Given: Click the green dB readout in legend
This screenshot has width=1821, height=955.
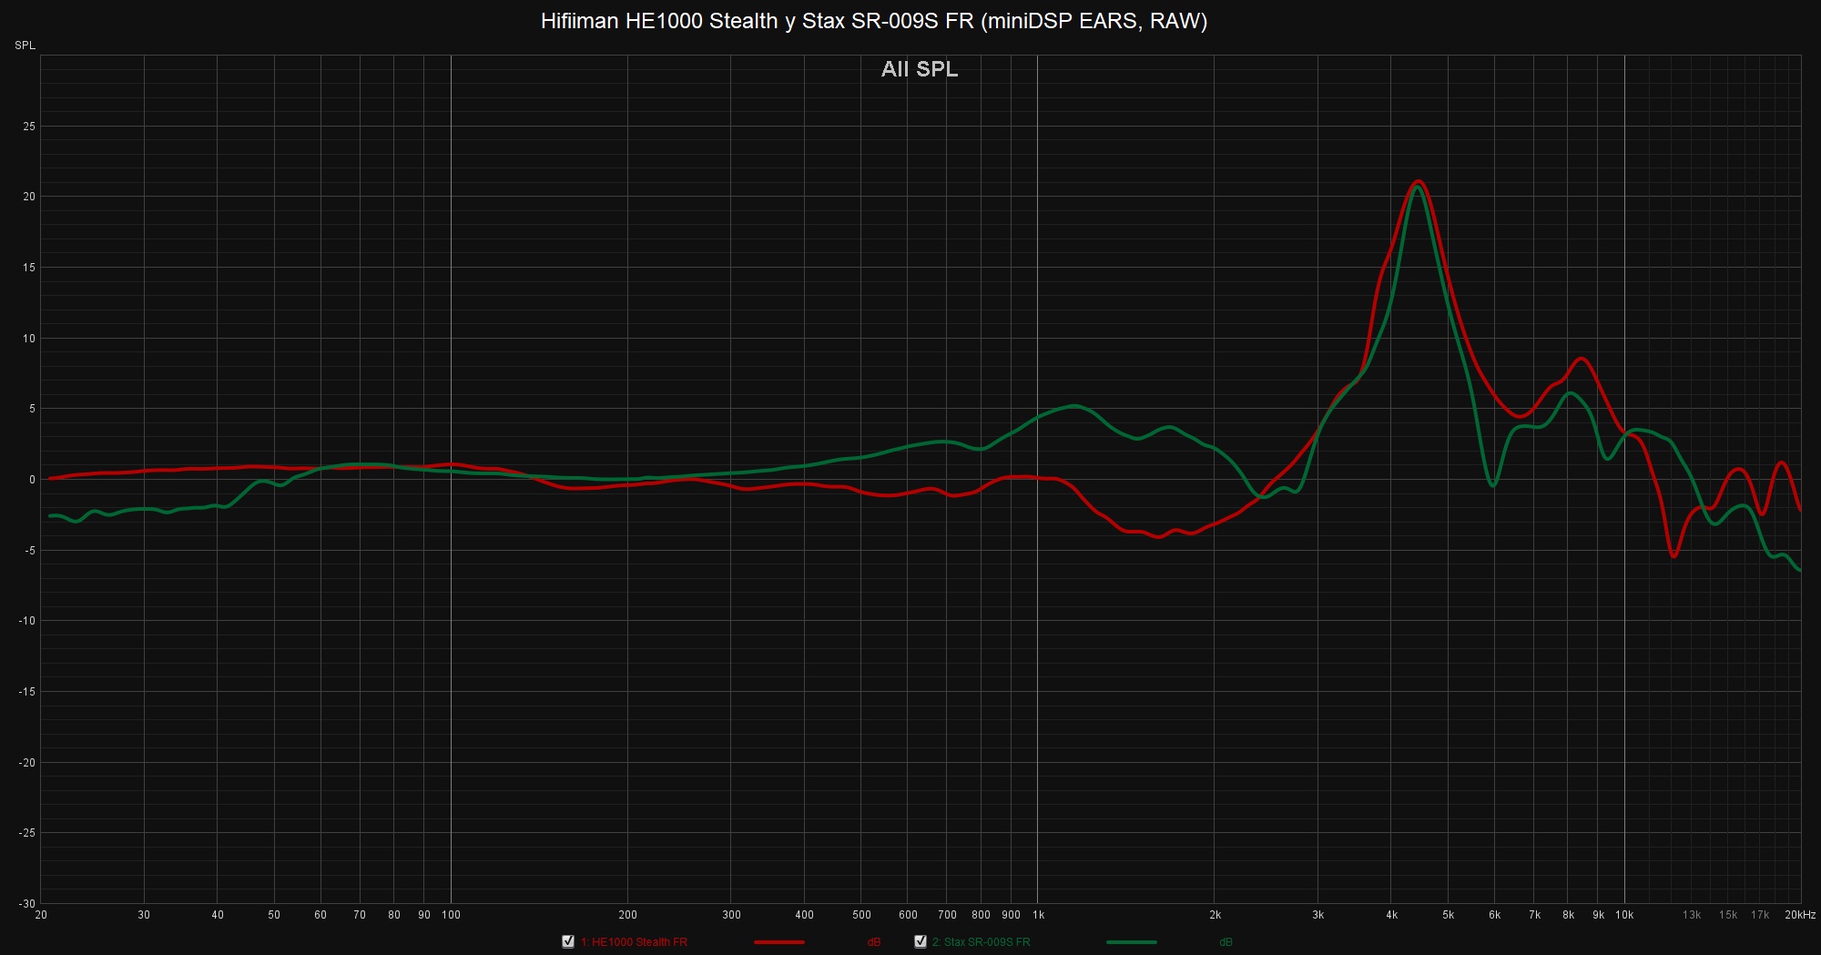Looking at the screenshot, I should click(1226, 942).
